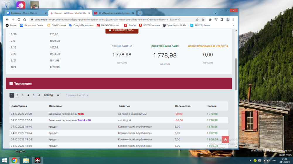The image size is (293, 164).
Task: Open the Chrome extensions puzzle icon
Action: (x=210, y=20)
